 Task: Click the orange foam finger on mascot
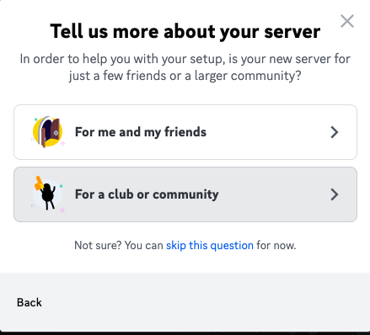coord(38,183)
